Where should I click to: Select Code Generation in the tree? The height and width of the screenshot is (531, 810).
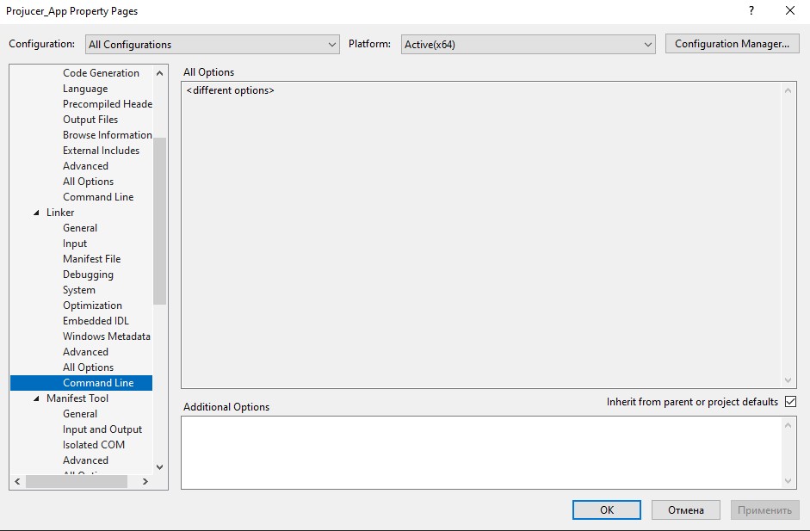[101, 73]
